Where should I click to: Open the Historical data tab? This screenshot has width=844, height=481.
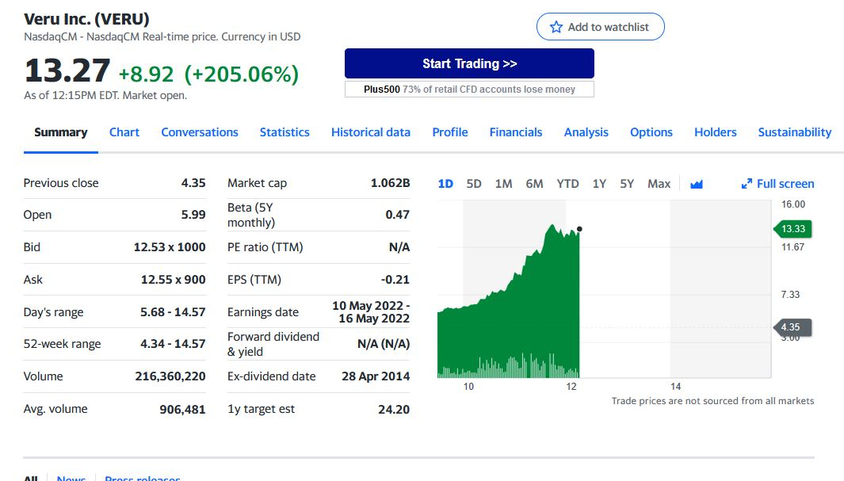371,132
